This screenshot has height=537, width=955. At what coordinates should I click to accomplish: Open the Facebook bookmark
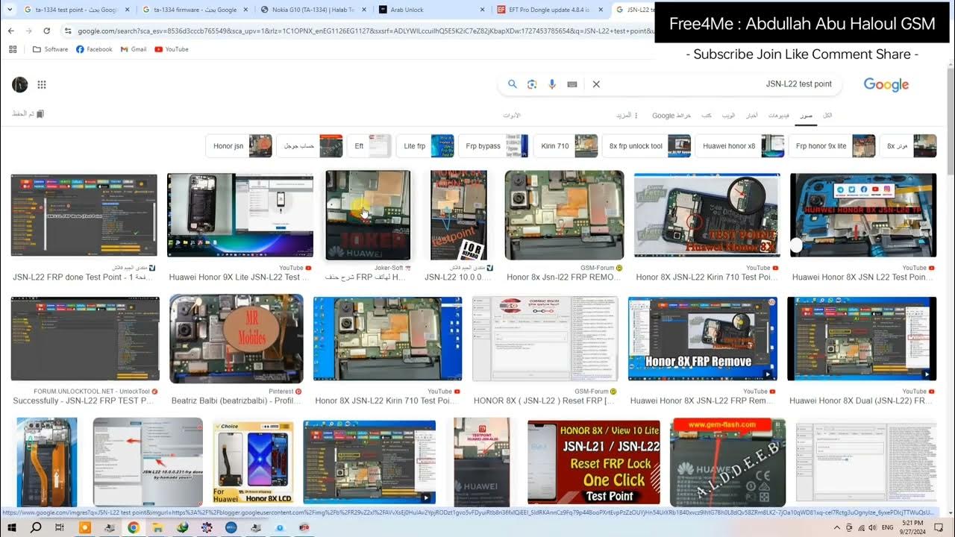94,49
